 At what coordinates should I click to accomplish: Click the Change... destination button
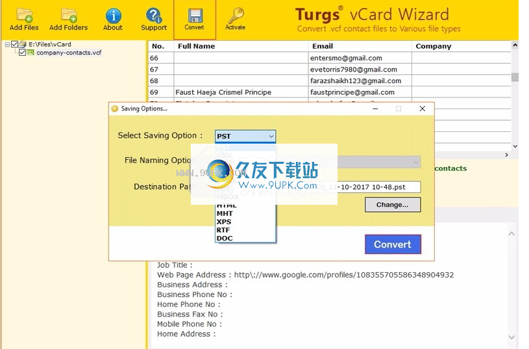click(x=393, y=205)
